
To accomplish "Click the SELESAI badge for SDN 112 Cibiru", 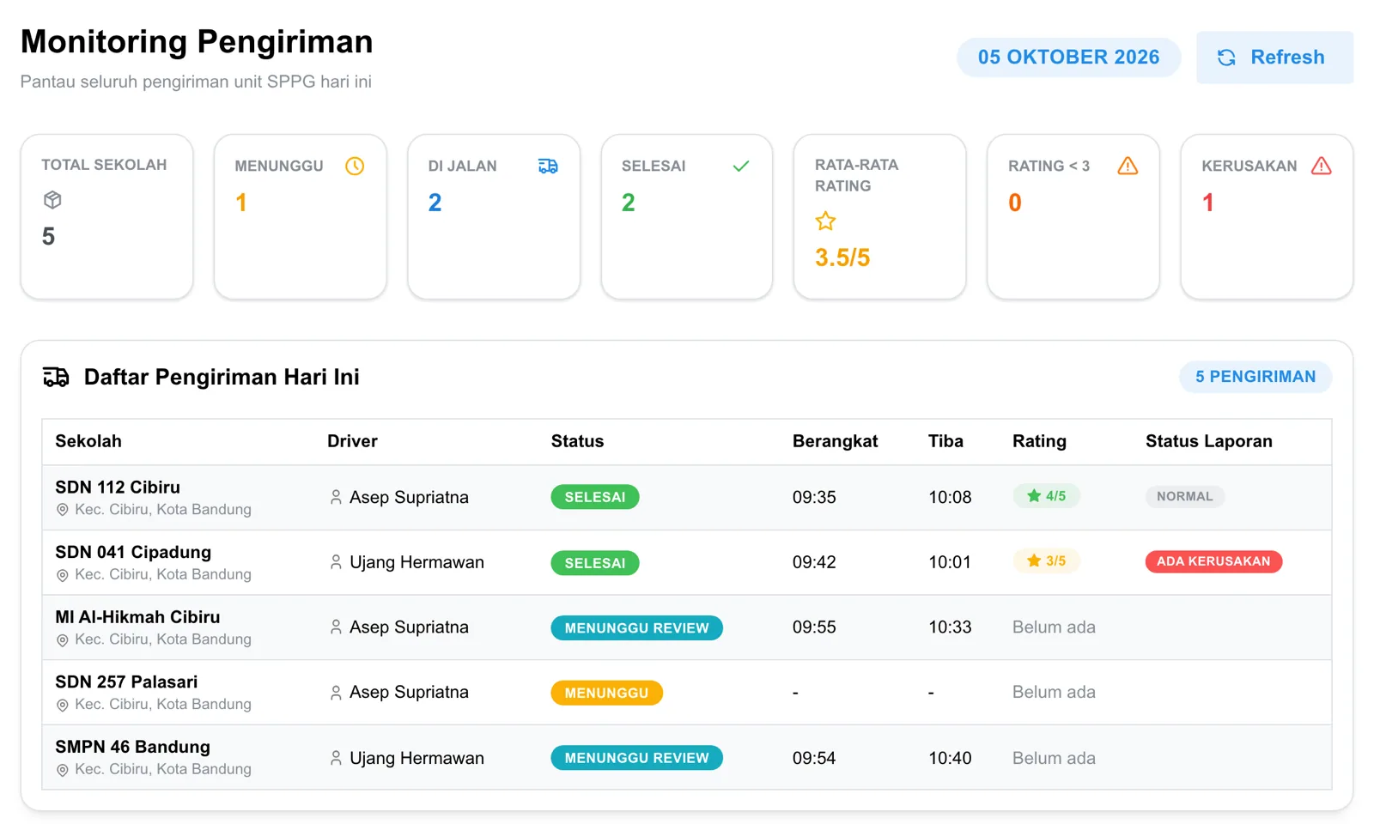I will (594, 497).
